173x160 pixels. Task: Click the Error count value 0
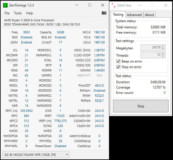(164, 93)
